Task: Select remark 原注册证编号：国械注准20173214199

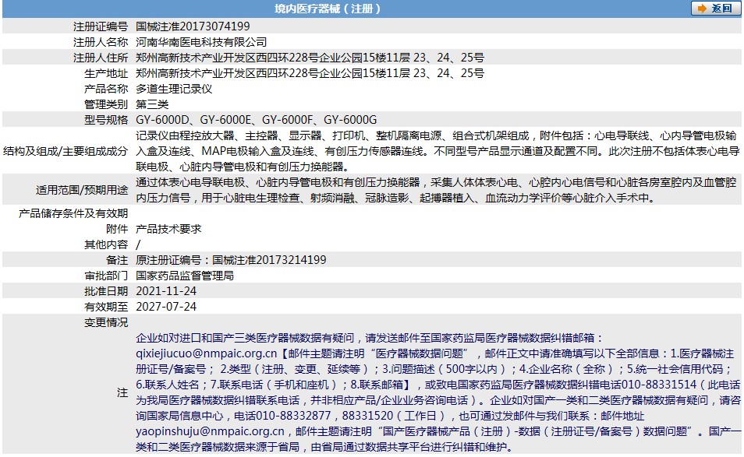Action: [231, 261]
